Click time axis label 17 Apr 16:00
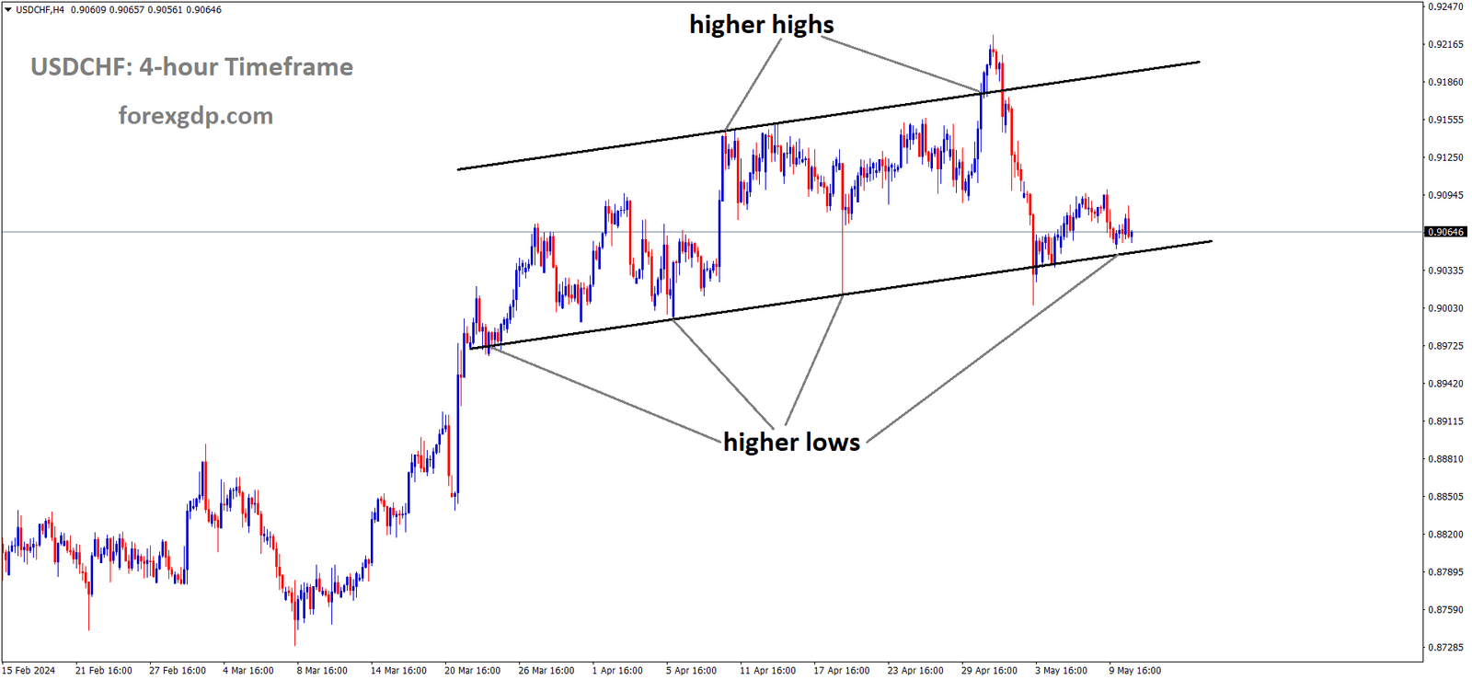 pos(842,671)
